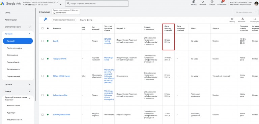Open the Вигляд appearance icon

tap(194, 2)
